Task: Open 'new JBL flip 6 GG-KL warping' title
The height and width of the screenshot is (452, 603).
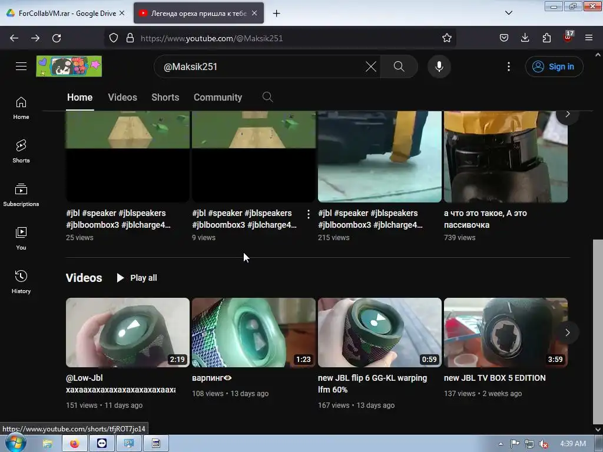Action: pyautogui.click(x=372, y=384)
